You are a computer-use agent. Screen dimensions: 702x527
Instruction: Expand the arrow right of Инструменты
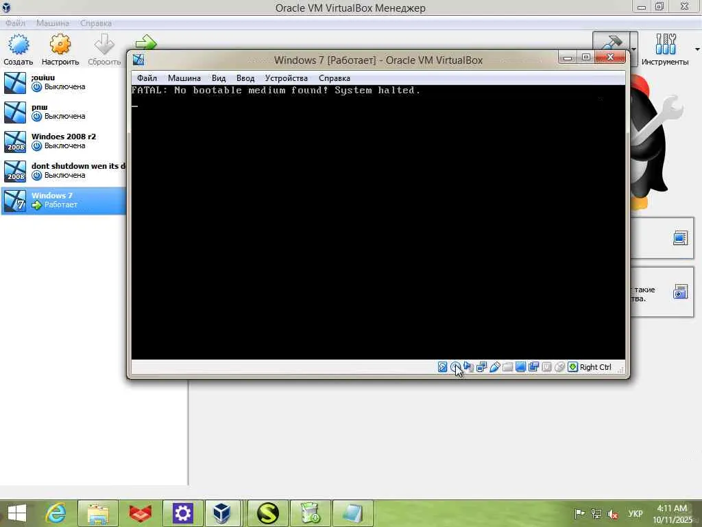[x=697, y=49]
